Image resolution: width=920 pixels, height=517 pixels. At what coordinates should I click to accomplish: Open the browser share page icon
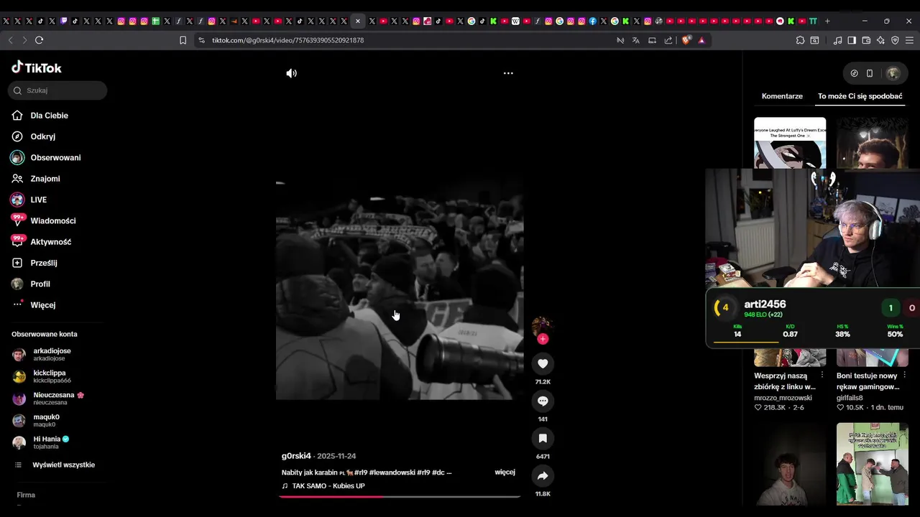point(668,40)
